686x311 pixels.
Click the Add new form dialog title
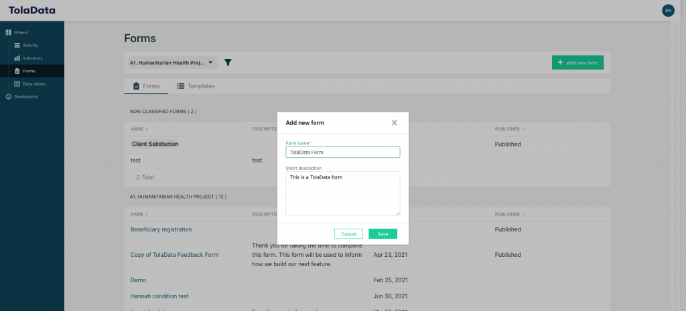pyautogui.click(x=305, y=123)
